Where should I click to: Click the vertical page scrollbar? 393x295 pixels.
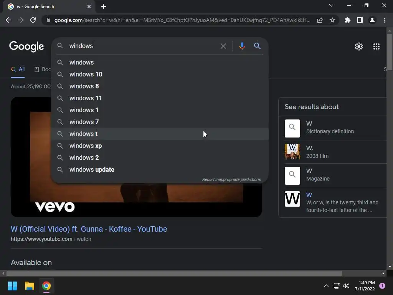point(390,51)
